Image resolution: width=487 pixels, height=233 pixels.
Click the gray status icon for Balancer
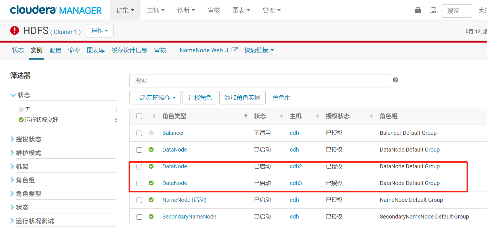coord(151,133)
